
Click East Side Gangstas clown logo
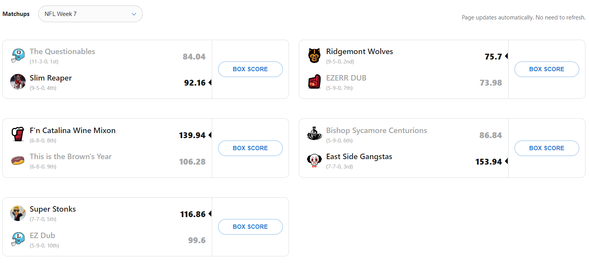(x=314, y=160)
